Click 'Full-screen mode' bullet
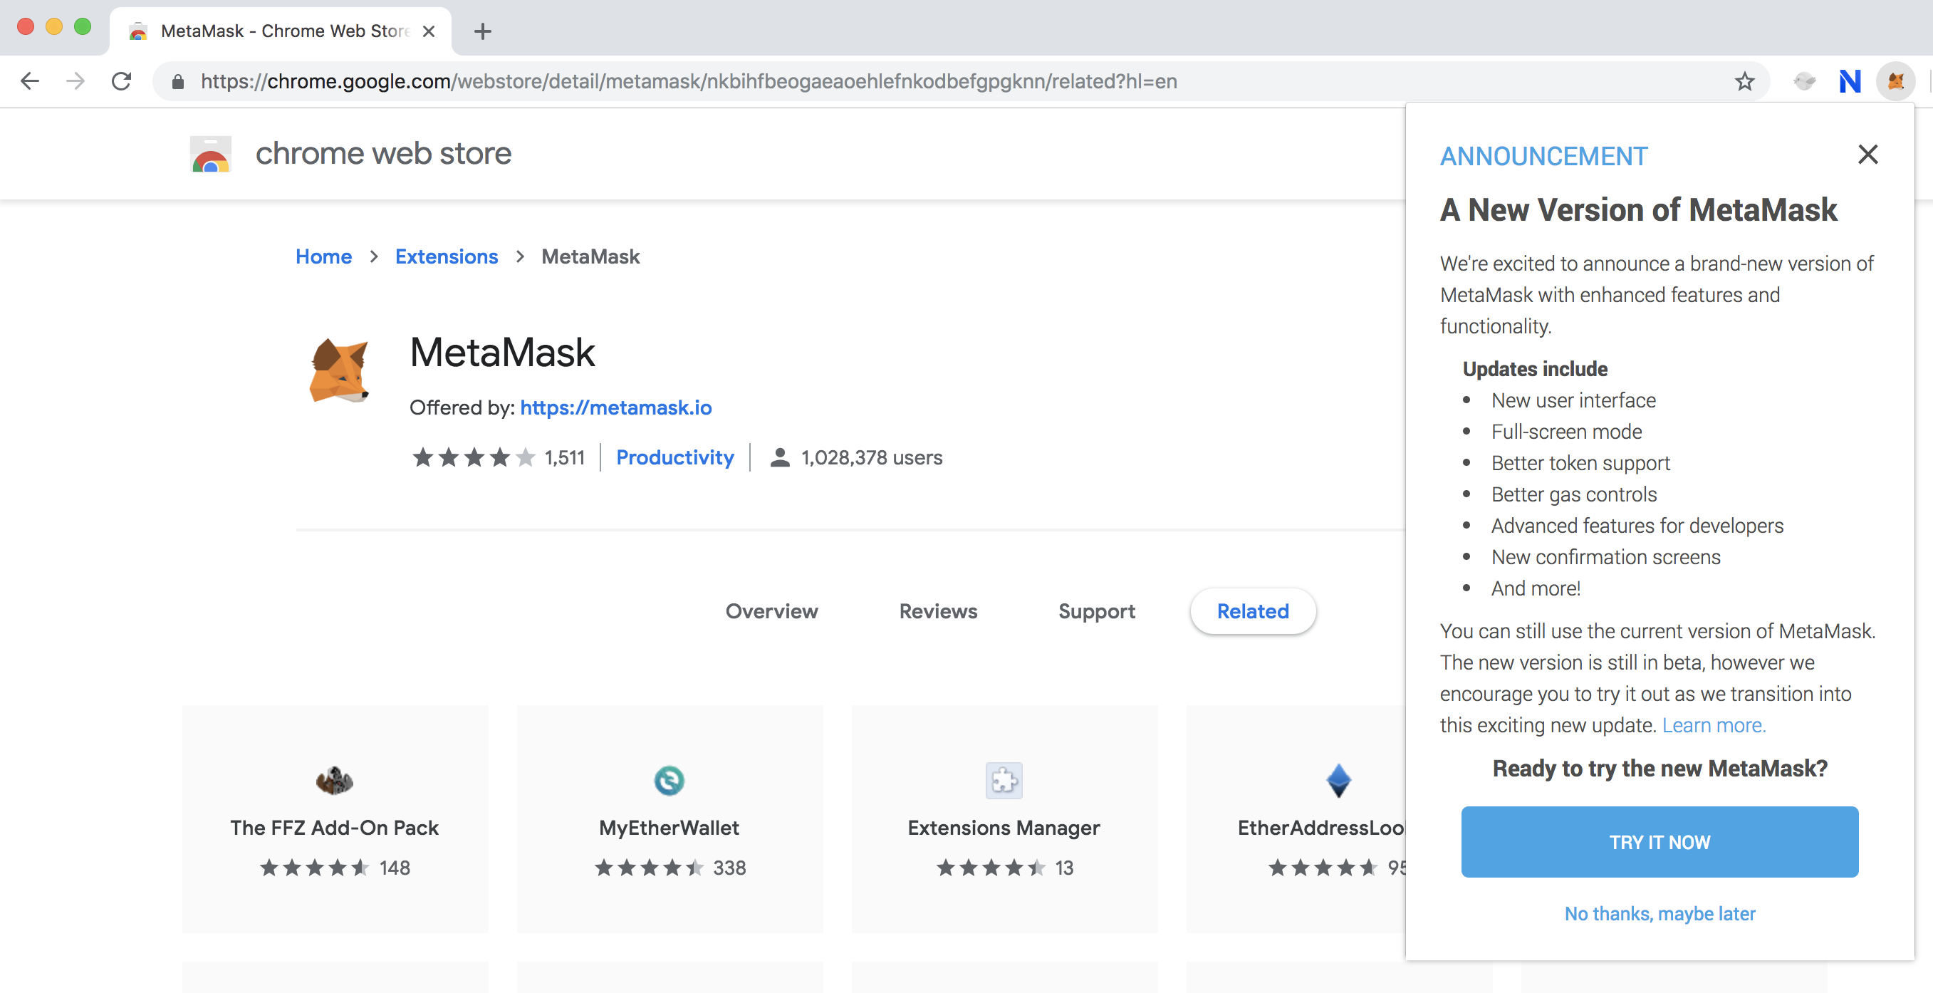Image resolution: width=1933 pixels, height=993 pixels. coord(1567,432)
